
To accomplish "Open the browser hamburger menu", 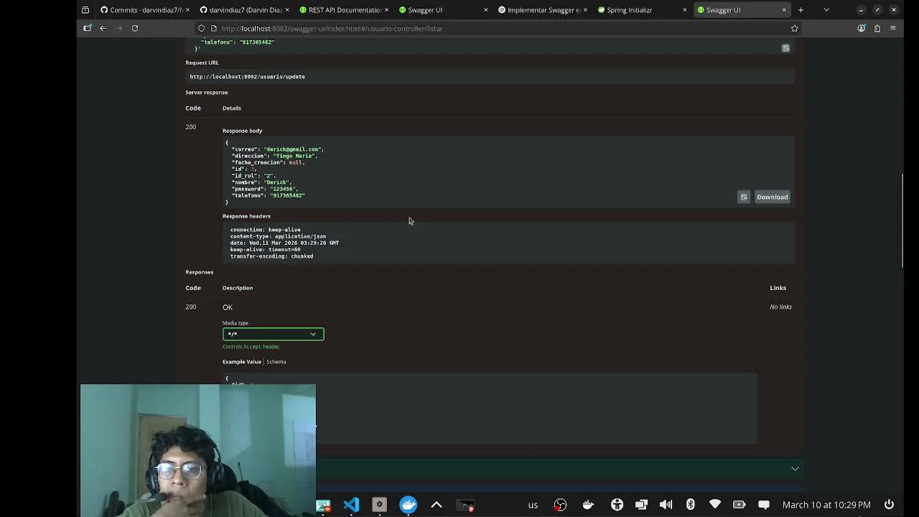I will 892,28.
